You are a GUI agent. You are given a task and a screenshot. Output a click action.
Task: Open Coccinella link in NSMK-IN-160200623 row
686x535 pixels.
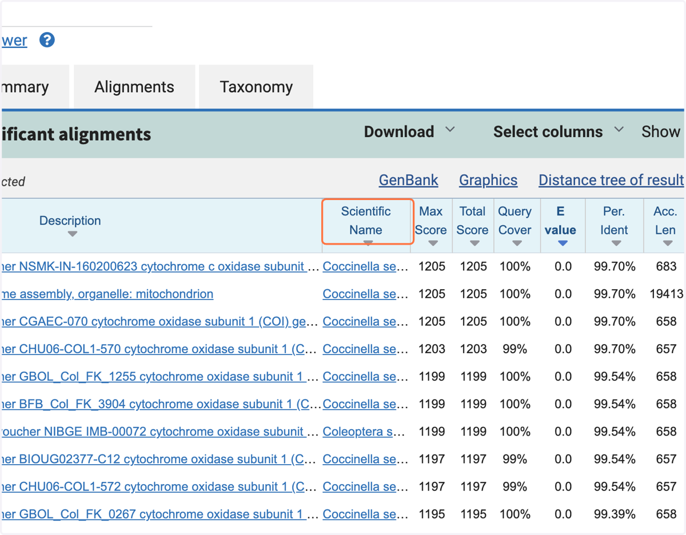click(365, 266)
